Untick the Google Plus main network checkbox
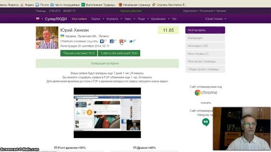 point(125,41)
